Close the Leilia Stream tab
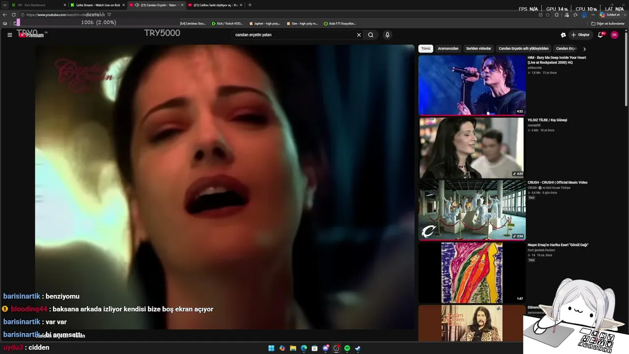 tap(123, 5)
